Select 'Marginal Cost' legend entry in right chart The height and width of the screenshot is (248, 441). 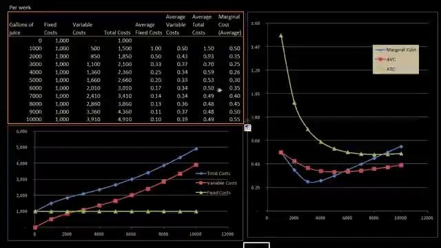[x=396, y=50]
